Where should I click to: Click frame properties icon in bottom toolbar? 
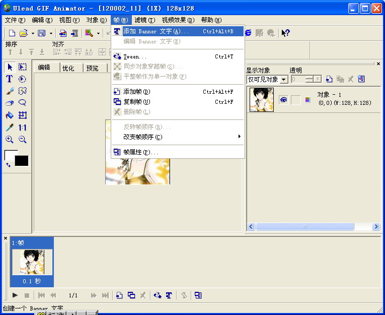tap(198, 295)
